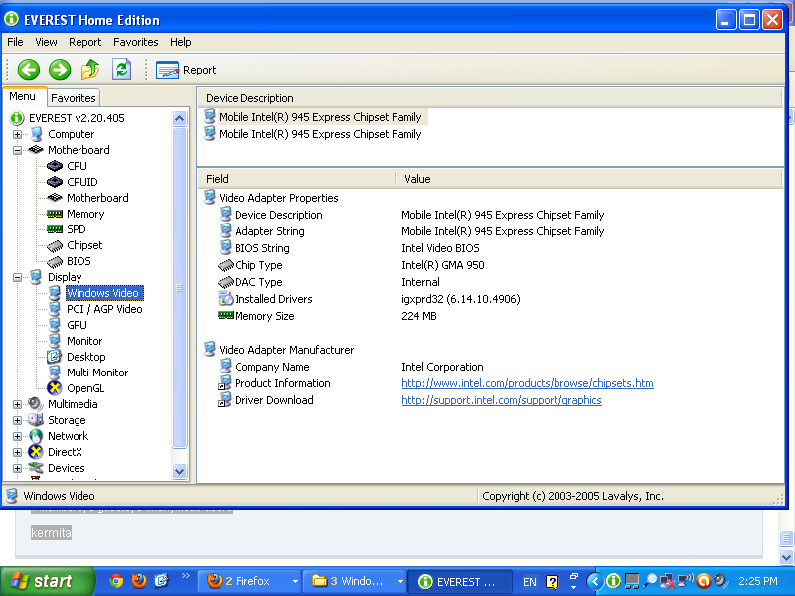Expand the DirectX tree node
Image resolution: width=795 pixels, height=596 pixels.
pyautogui.click(x=17, y=452)
